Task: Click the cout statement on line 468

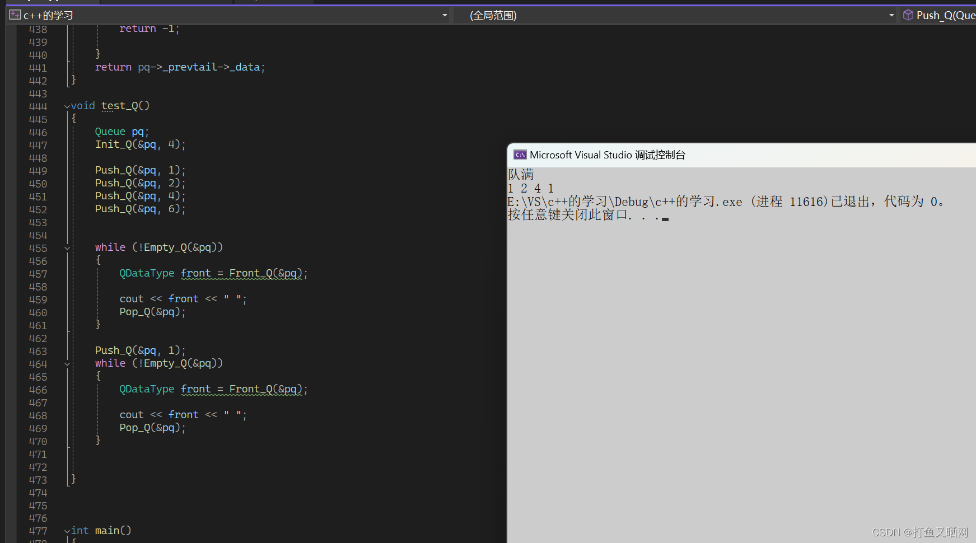Action: click(183, 415)
